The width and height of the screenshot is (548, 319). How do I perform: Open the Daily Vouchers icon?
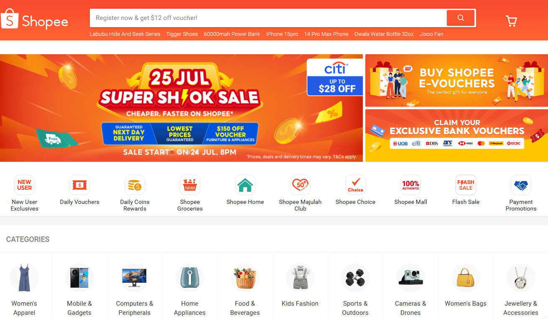pyautogui.click(x=79, y=185)
